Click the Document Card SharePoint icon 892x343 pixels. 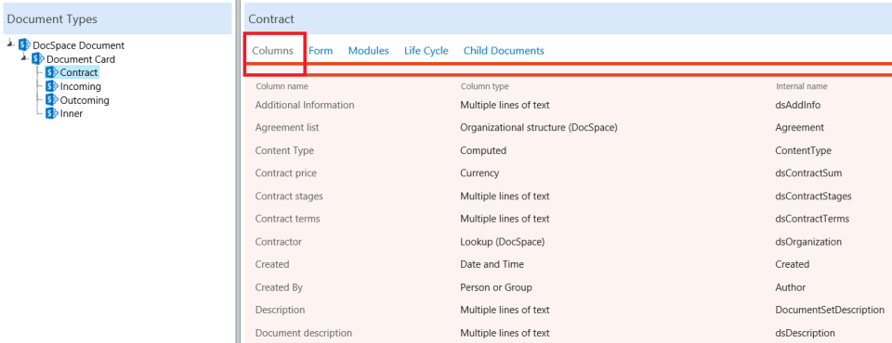pyautogui.click(x=38, y=59)
